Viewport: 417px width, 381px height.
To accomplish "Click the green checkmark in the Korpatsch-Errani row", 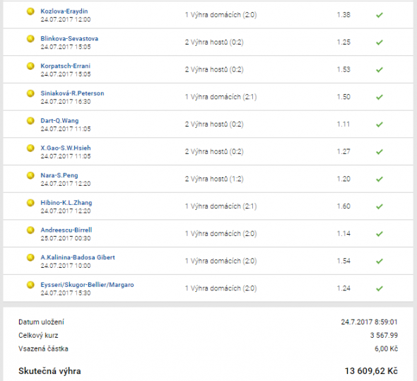I will (x=380, y=70).
